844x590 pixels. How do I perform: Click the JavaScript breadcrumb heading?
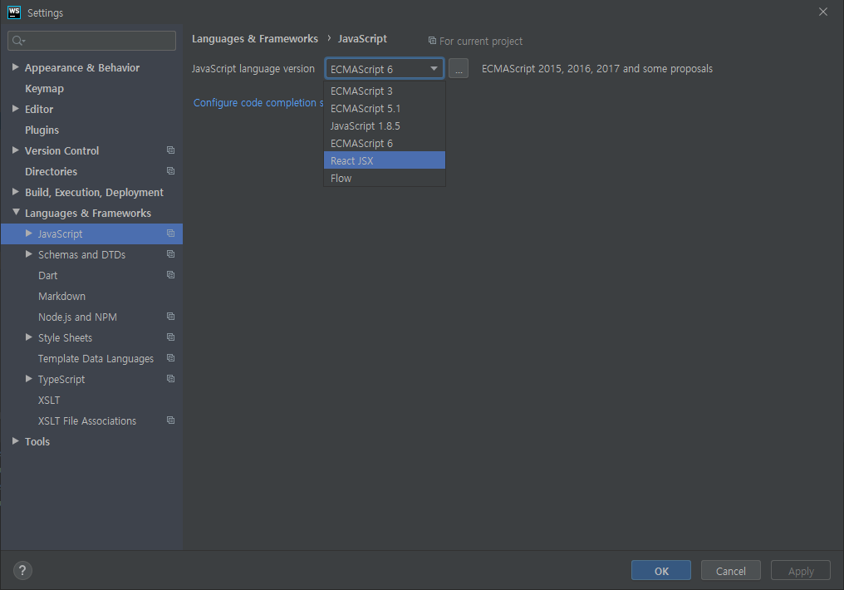point(362,39)
